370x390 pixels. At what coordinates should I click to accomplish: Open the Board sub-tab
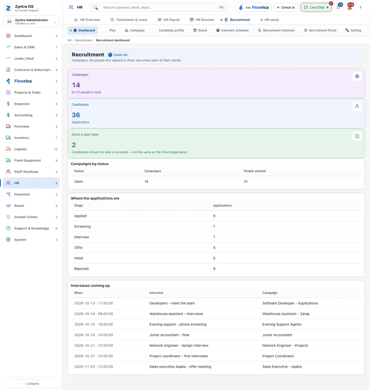(x=200, y=30)
